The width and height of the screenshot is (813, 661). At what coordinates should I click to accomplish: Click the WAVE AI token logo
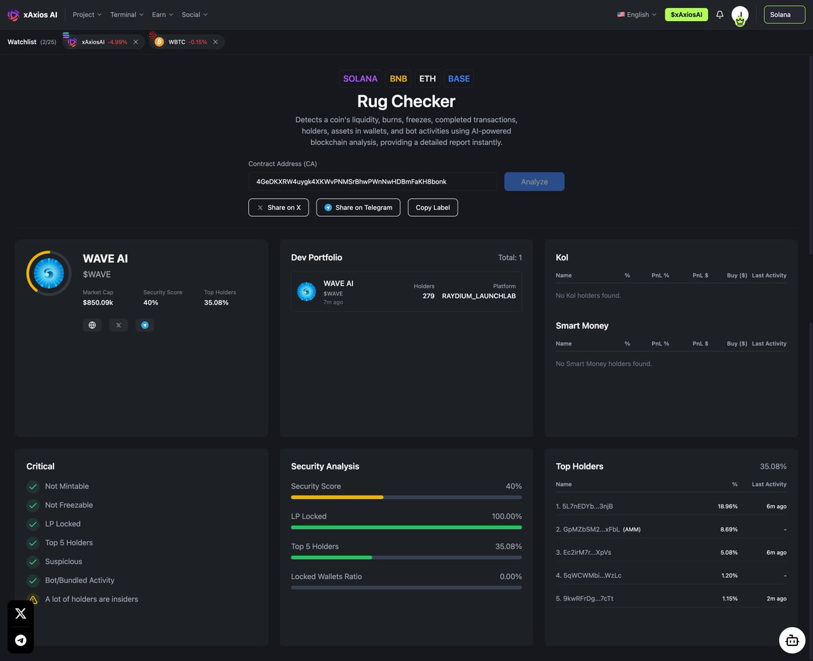(49, 274)
